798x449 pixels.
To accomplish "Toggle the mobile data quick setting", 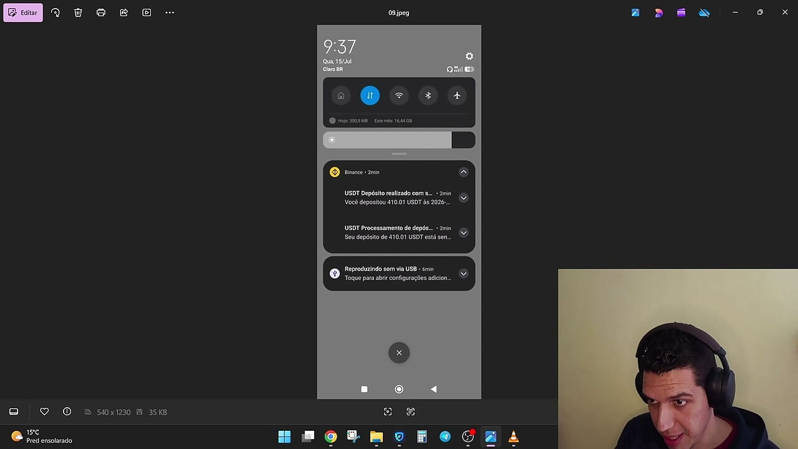I will pos(370,95).
